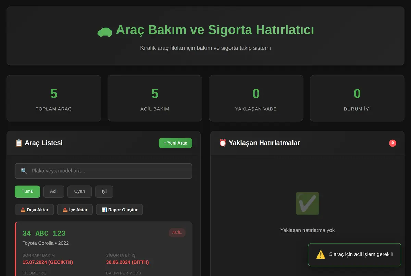Click insurance date 30.06.2024 (BİTTİ!)

click(127, 262)
